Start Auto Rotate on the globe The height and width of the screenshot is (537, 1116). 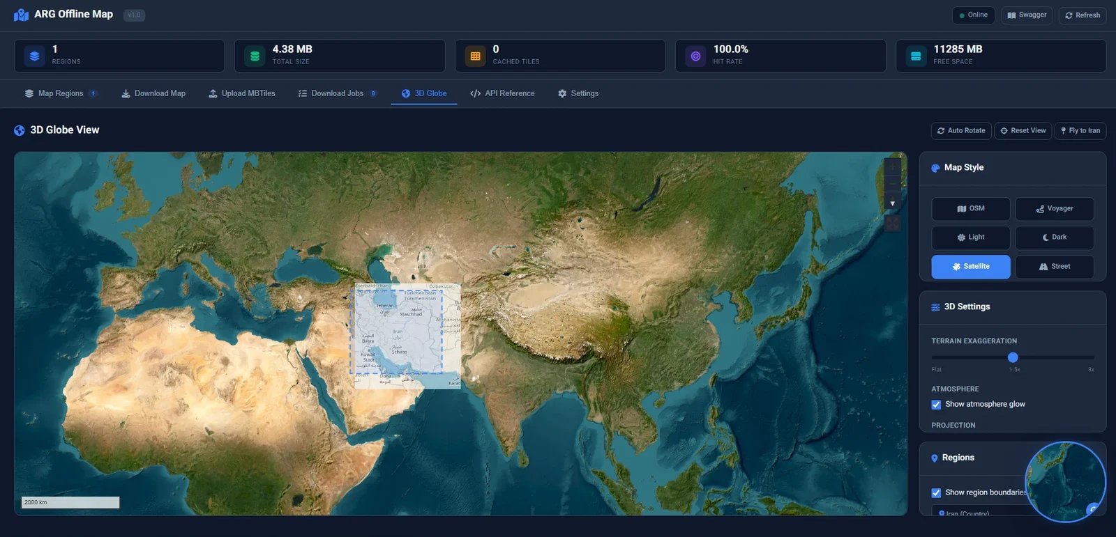click(x=961, y=131)
